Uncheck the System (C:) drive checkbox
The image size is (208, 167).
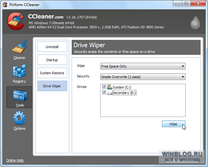click(x=104, y=87)
